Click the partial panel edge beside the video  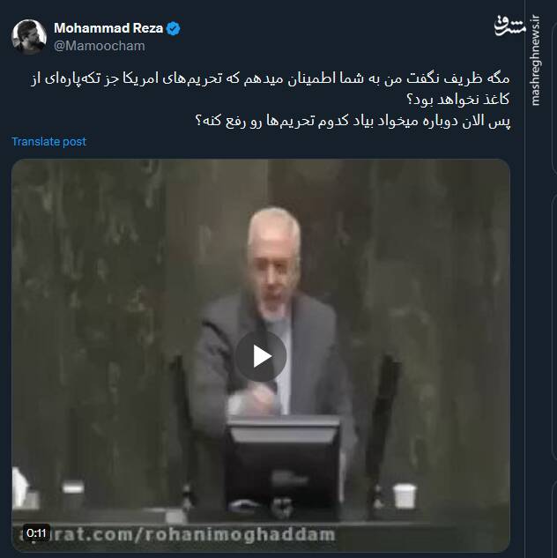point(554,326)
